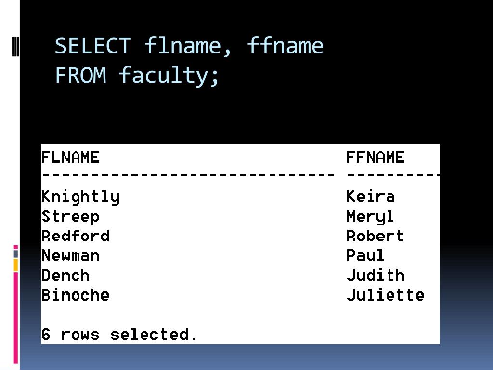Click the Redford last name entry

coord(76,236)
